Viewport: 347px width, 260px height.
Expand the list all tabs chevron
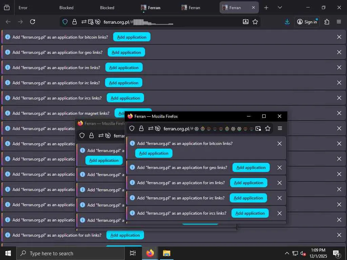pos(280,7)
